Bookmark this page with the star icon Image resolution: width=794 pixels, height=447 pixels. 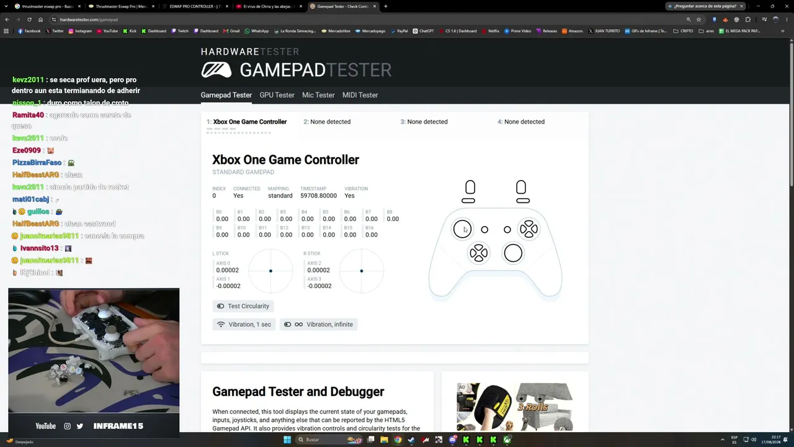(698, 19)
